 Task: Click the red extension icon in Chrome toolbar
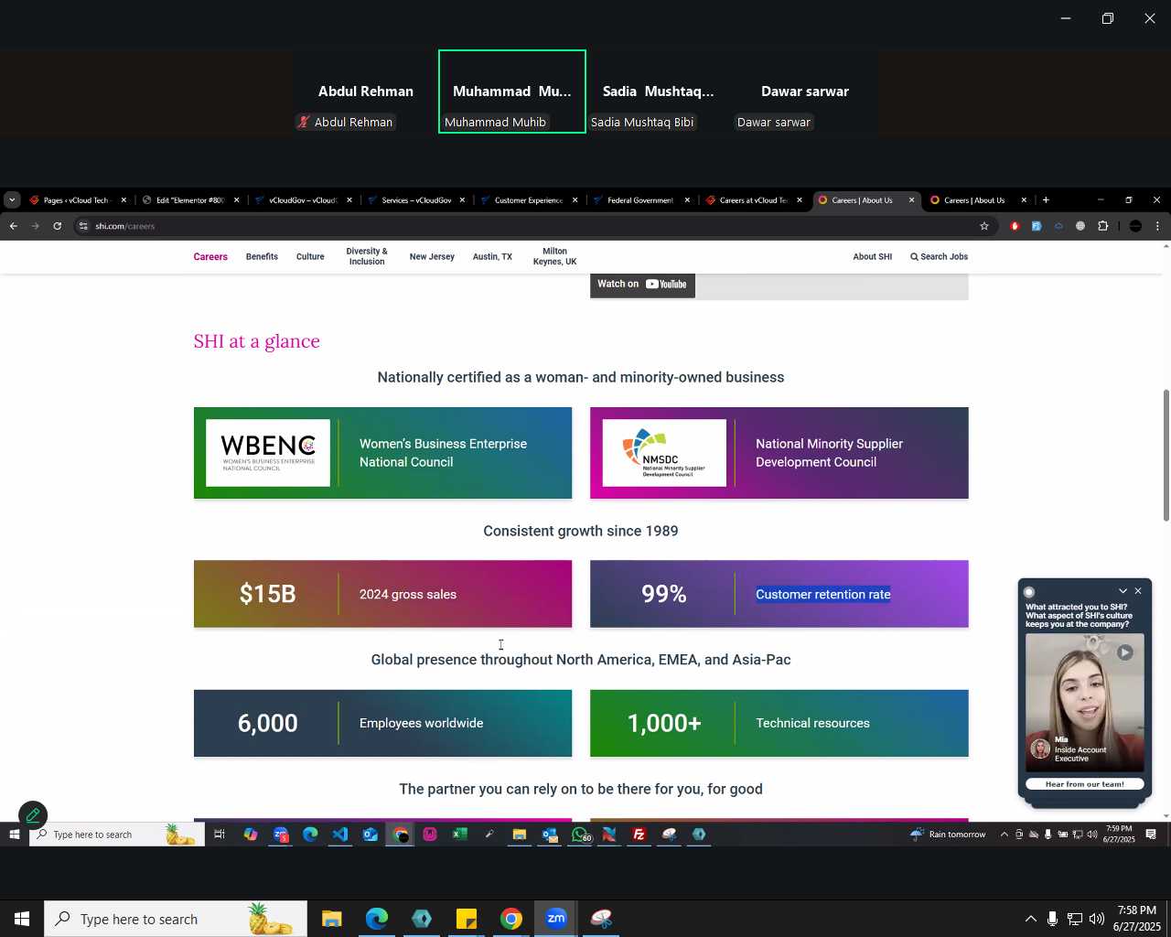(1015, 226)
